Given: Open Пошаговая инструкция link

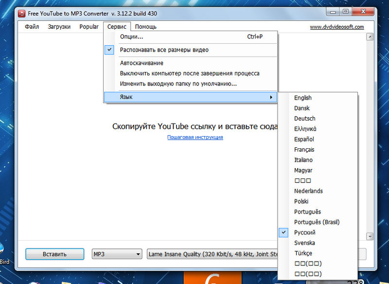Looking at the screenshot, I should pyautogui.click(x=195, y=137).
